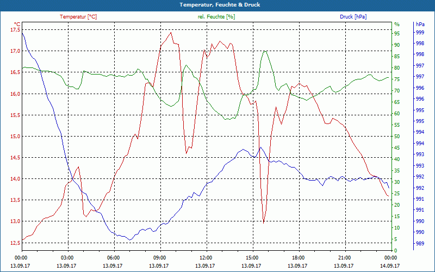The image size is (435, 272).
Task: Click the '00:00' label above '14.09.17'
Action: pyautogui.click(x=391, y=257)
